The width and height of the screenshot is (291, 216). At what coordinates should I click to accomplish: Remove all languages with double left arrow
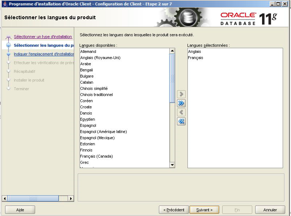point(181,121)
